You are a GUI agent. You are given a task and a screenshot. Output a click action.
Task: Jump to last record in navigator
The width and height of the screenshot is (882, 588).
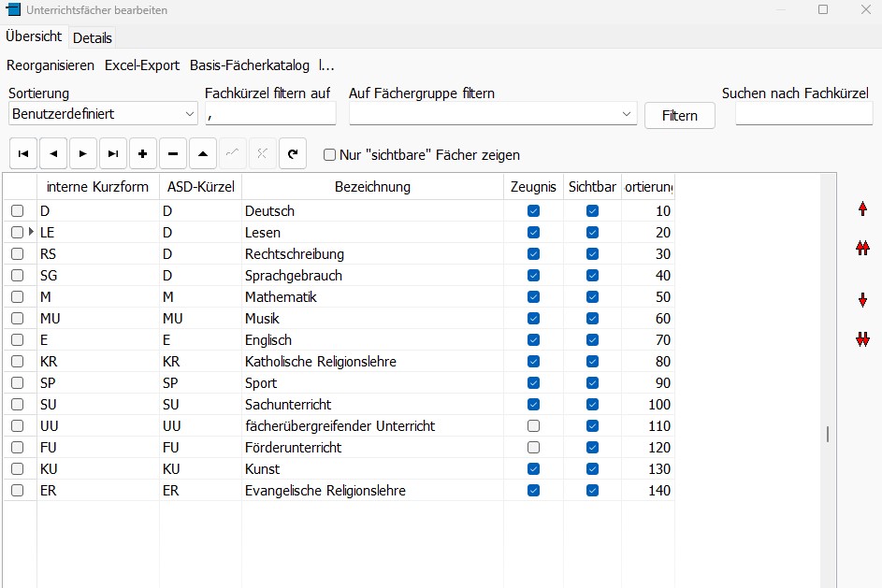(x=113, y=153)
